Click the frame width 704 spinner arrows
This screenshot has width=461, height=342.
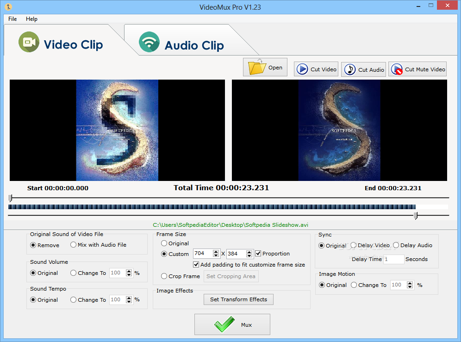point(216,254)
